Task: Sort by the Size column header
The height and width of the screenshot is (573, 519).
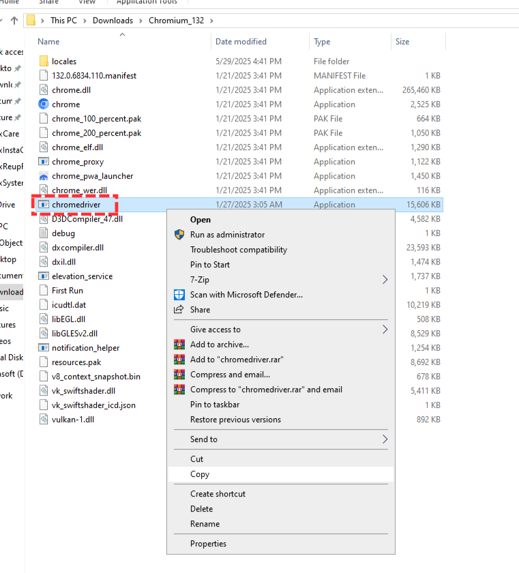Action: [402, 42]
